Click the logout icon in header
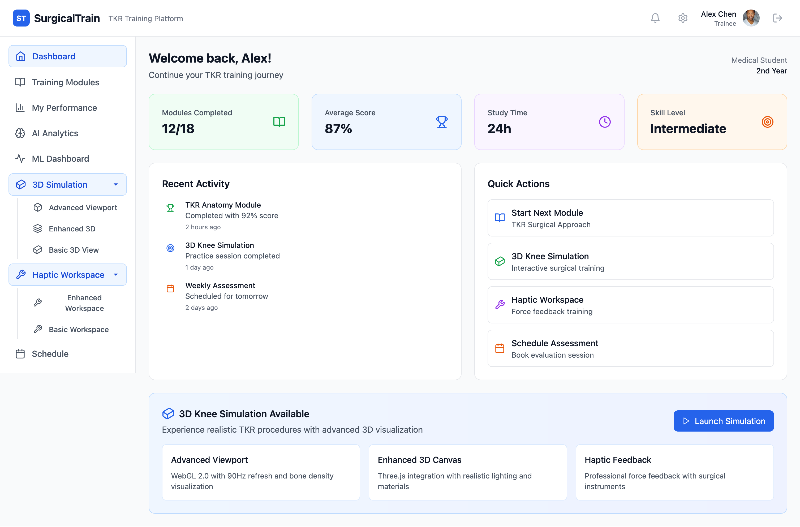 777,18
